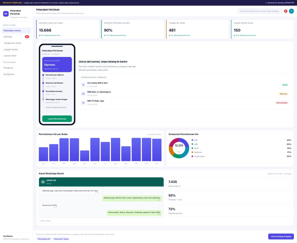Image resolution: width=297 pixels, height=243 pixels.
Task: Open the Unggah berkas daring 150 stat card
Action: click(262, 29)
